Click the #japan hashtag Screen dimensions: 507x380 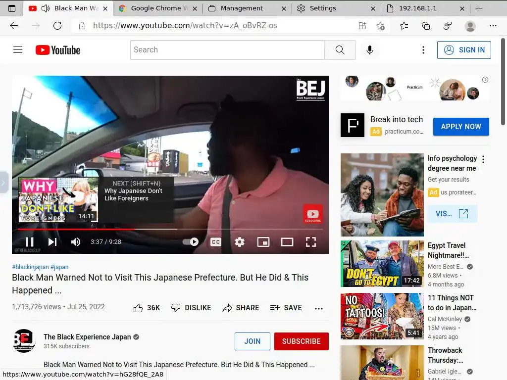pyautogui.click(x=59, y=267)
